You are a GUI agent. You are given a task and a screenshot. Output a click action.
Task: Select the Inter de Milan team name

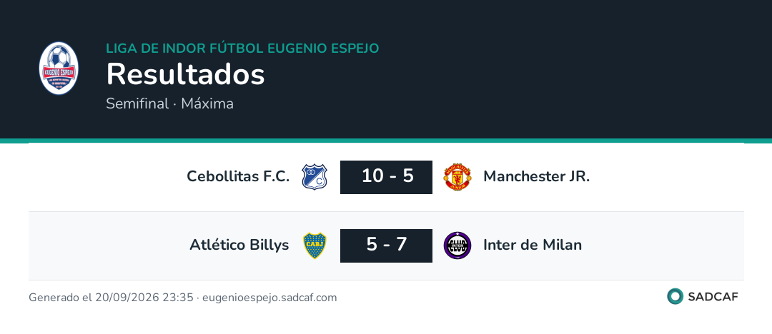click(533, 245)
